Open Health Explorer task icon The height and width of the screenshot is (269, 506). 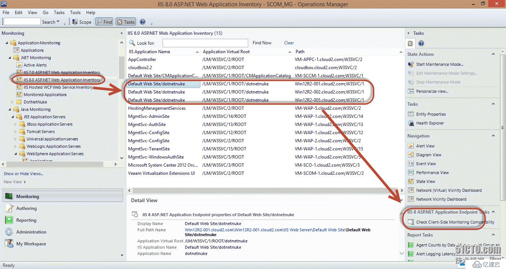tap(411, 123)
